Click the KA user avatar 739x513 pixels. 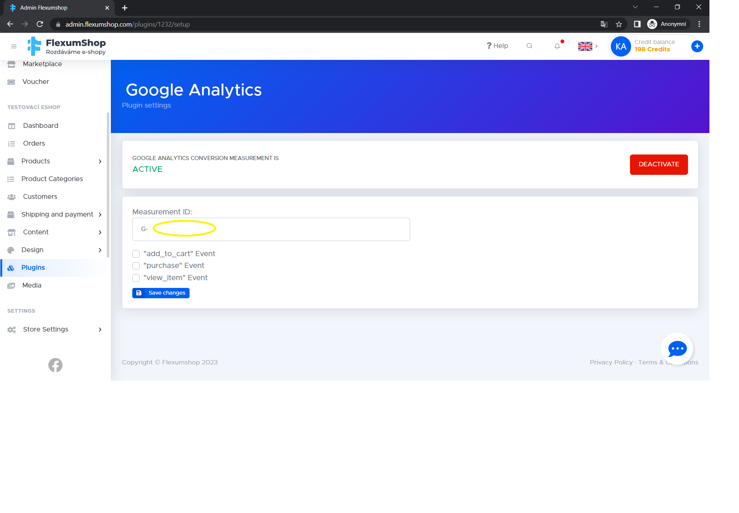point(621,46)
